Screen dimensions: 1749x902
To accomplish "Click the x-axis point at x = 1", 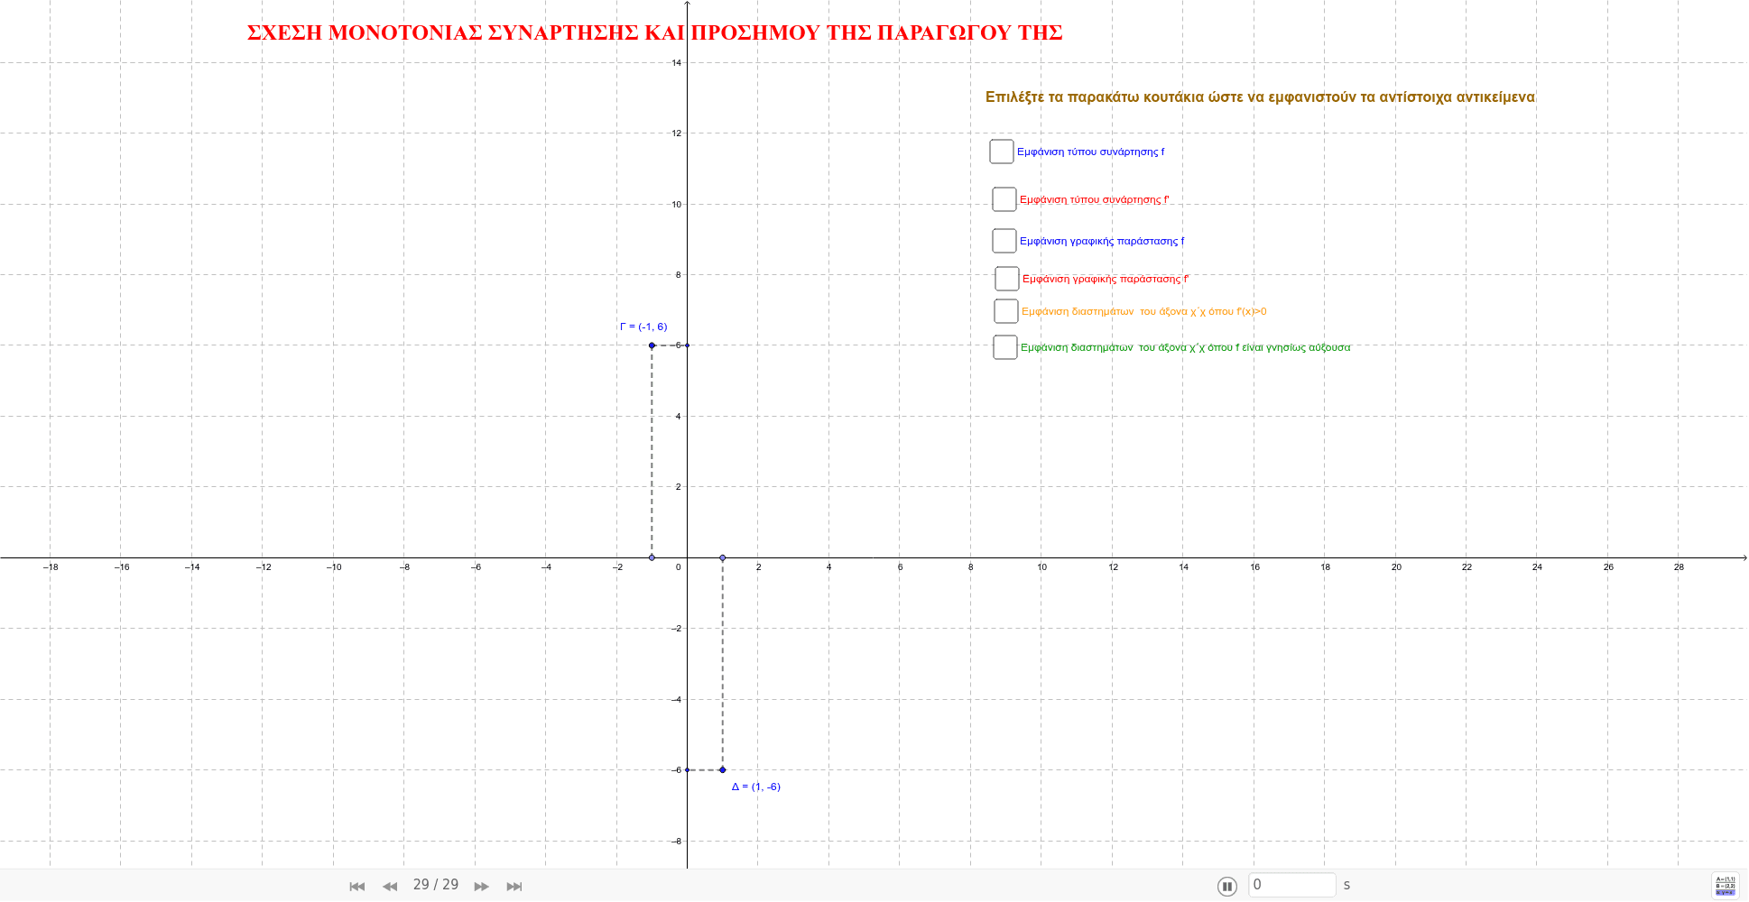I will click(x=723, y=557).
